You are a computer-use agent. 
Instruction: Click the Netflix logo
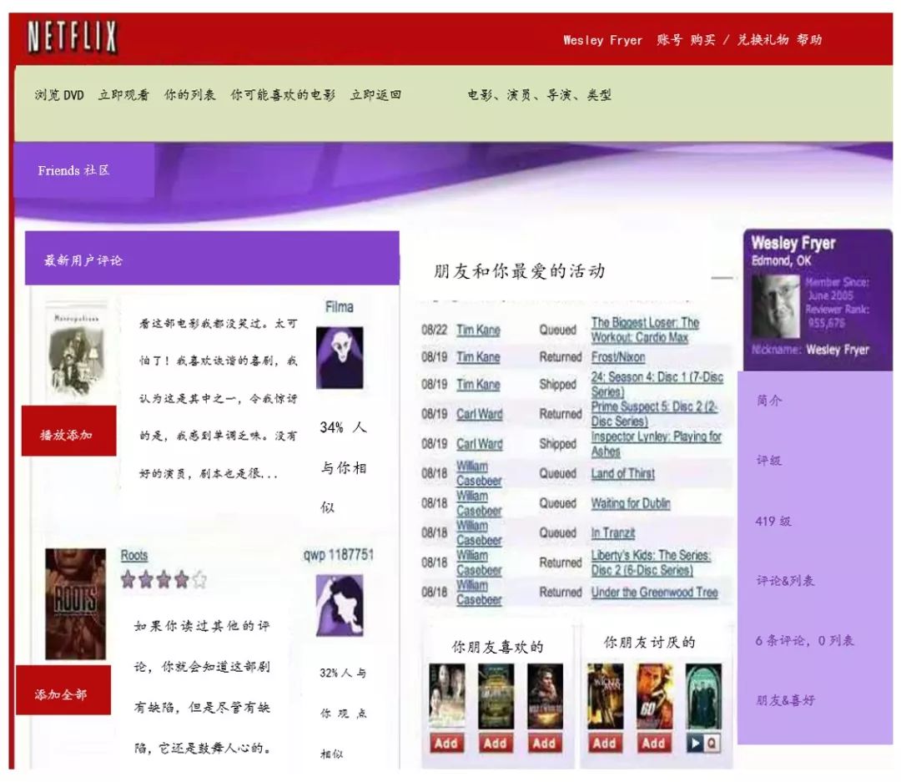(72, 38)
